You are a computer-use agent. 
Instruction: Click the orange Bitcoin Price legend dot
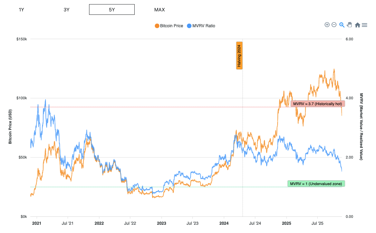[157, 26]
